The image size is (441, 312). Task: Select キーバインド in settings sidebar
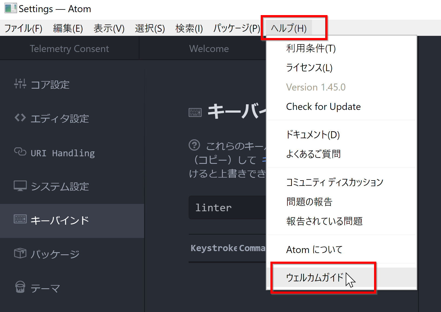[72, 221]
